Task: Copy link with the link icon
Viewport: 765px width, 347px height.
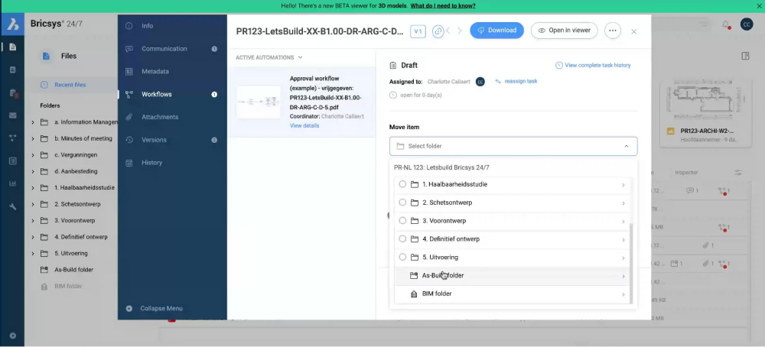Action: 438,31
